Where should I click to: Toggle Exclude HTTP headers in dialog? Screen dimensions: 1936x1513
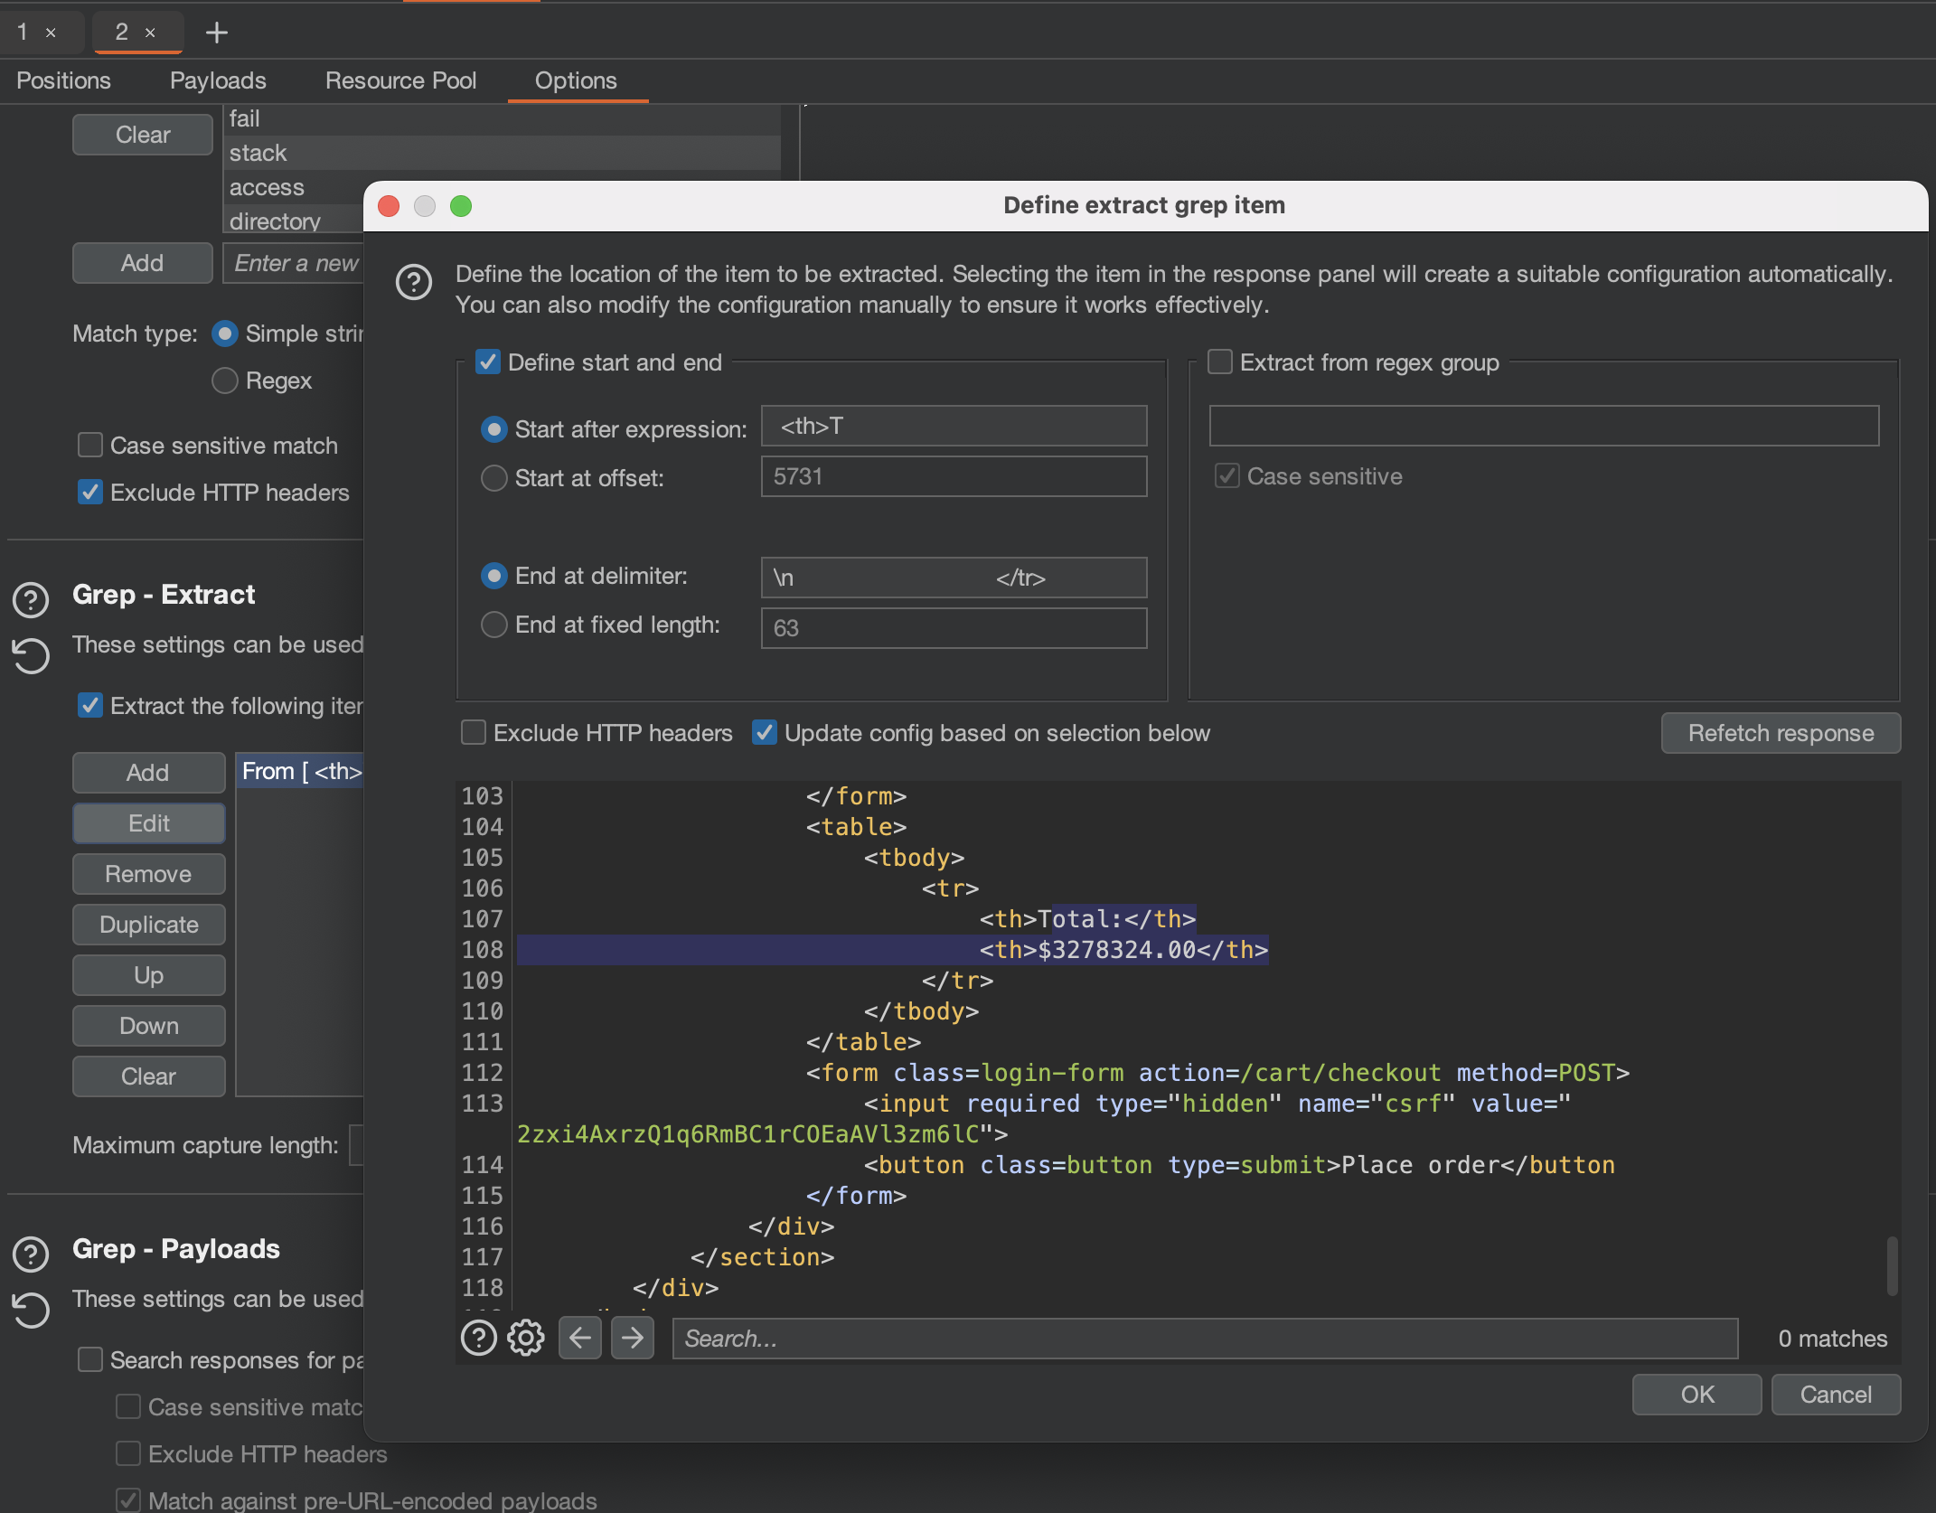point(474,732)
